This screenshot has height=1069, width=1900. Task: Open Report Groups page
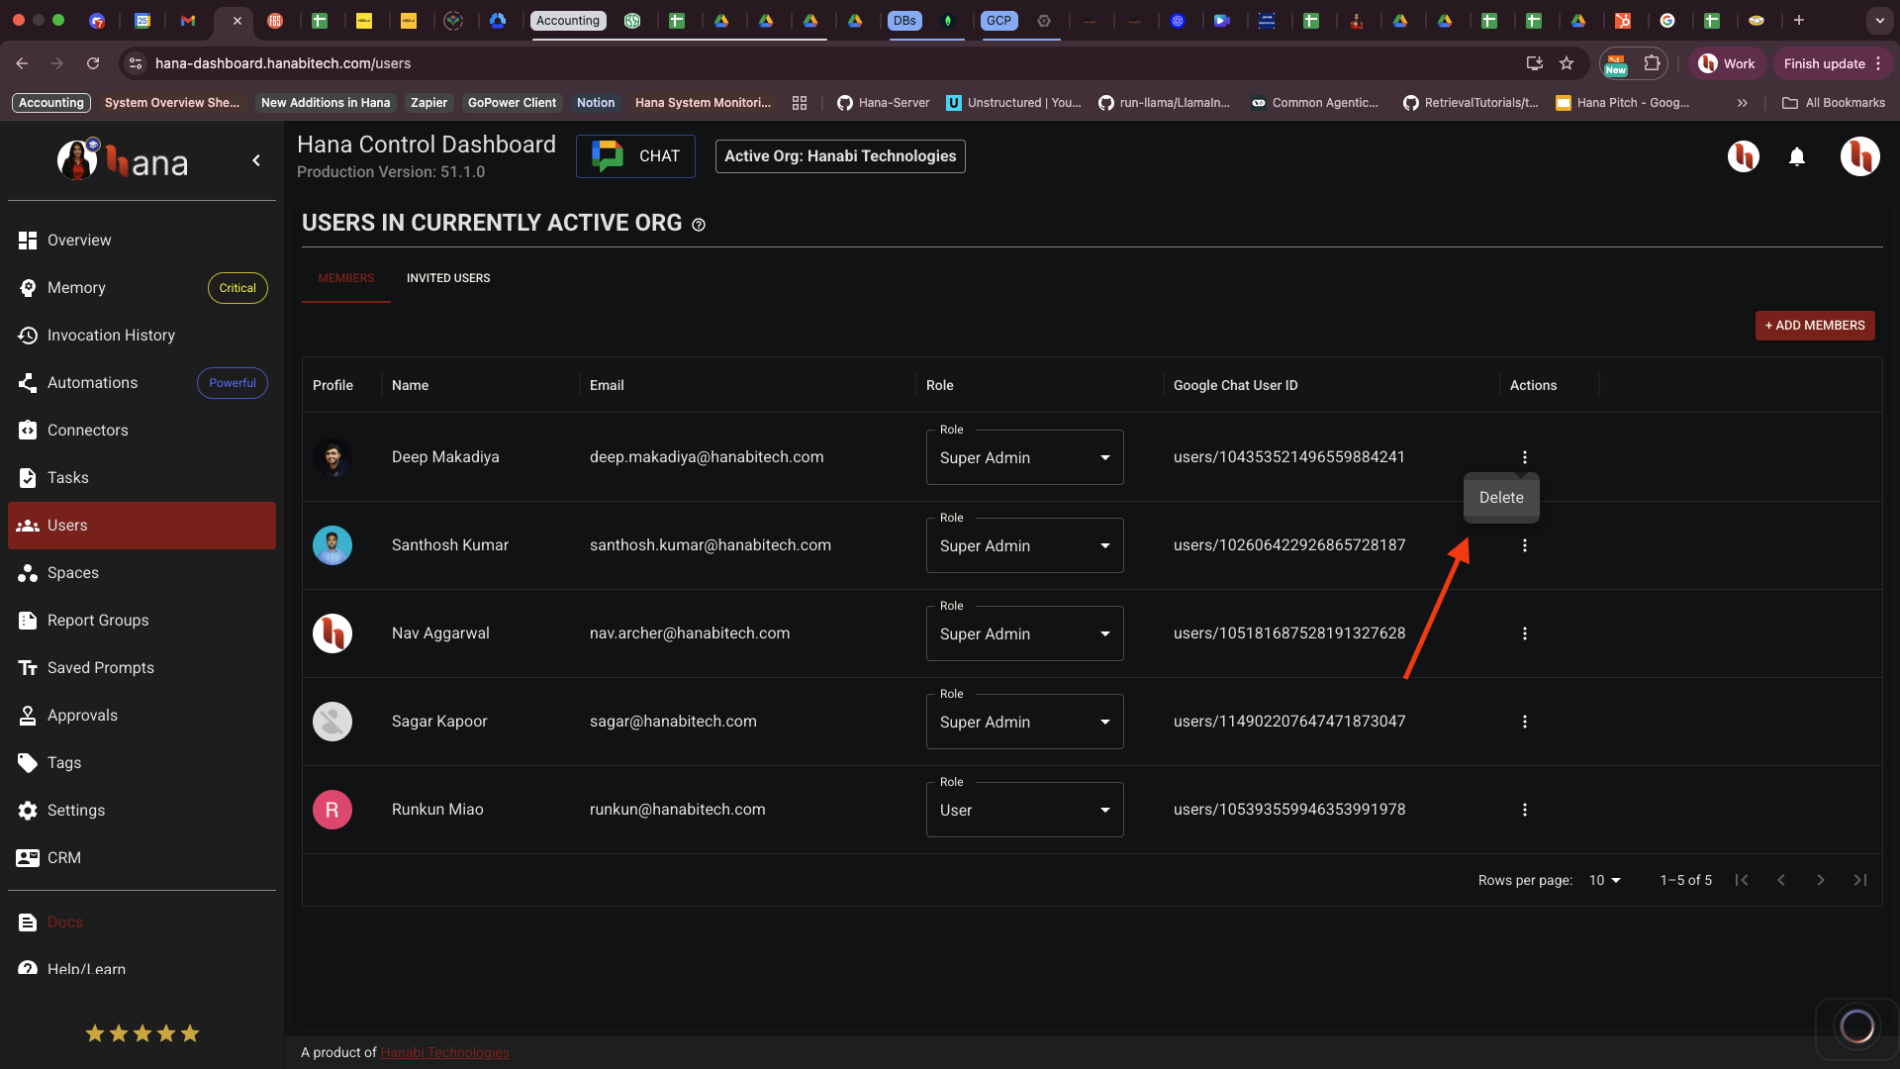click(142, 621)
